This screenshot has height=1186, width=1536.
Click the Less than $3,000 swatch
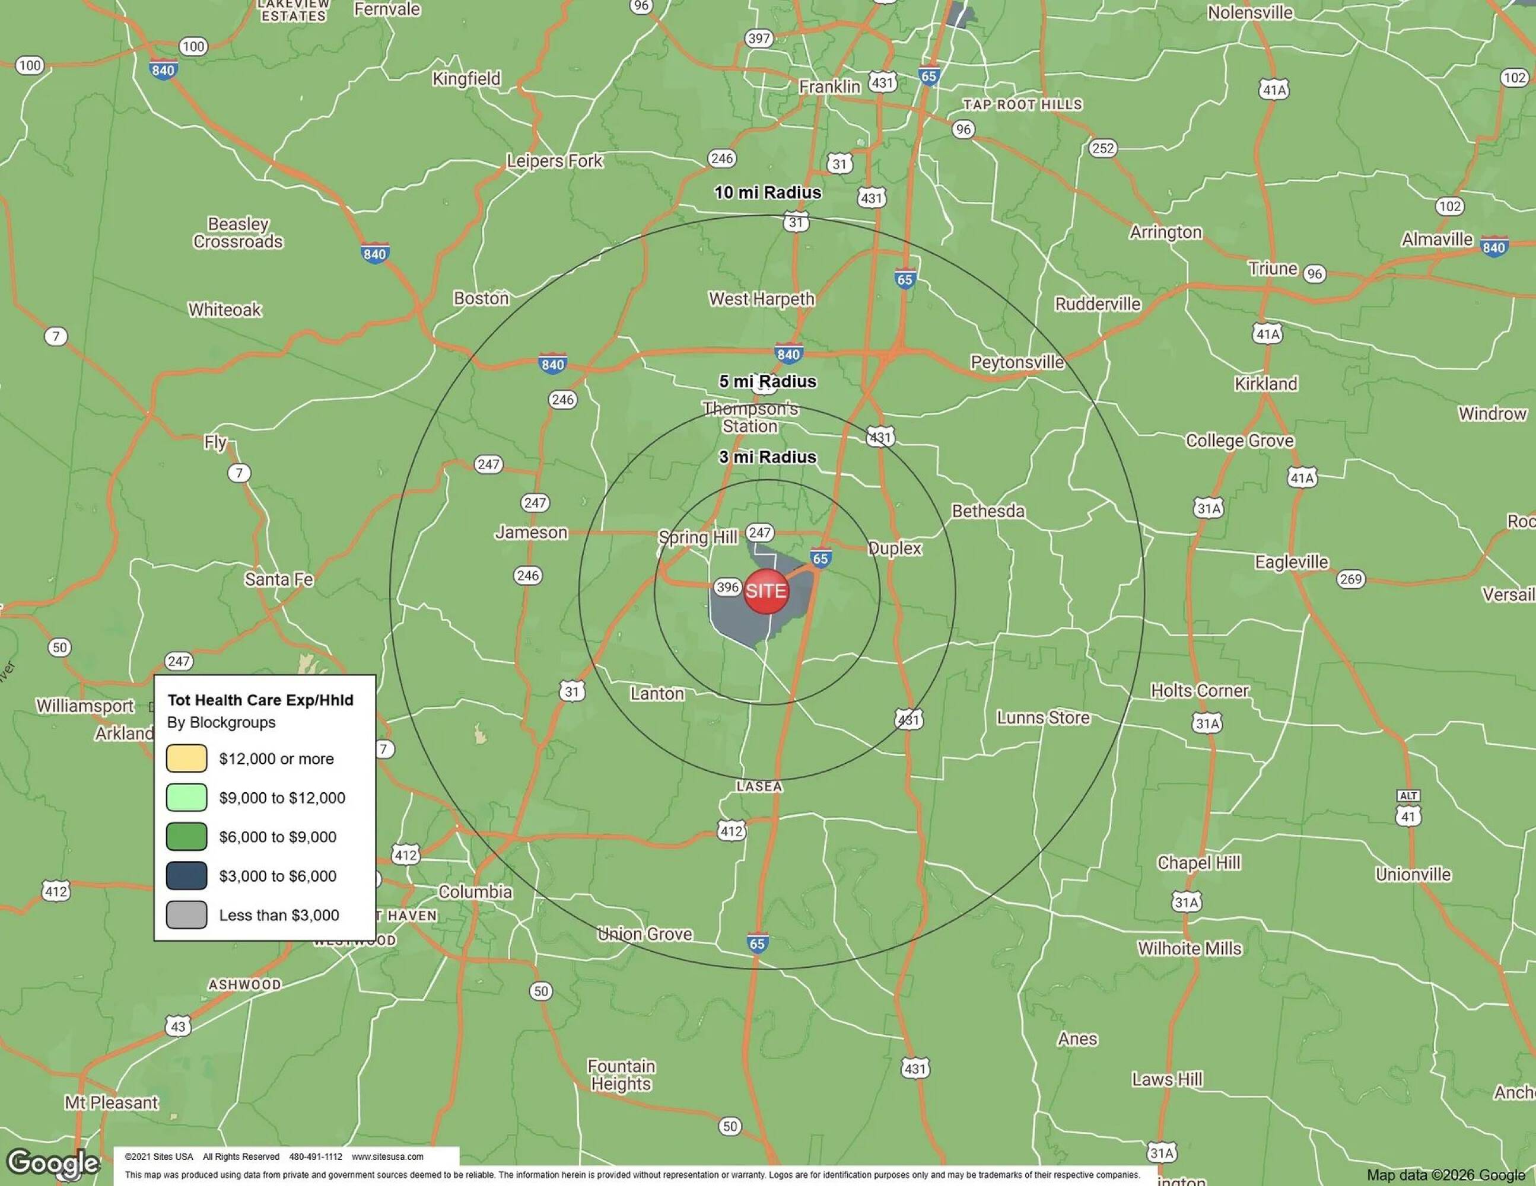(x=186, y=916)
